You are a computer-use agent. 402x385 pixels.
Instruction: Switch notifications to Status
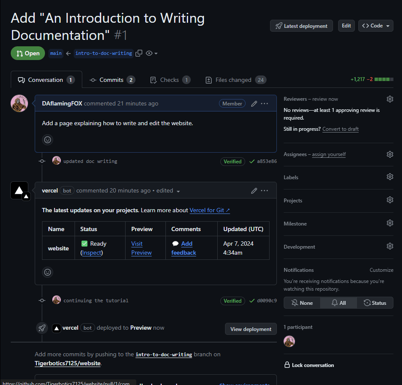click(x=375, y=303)
